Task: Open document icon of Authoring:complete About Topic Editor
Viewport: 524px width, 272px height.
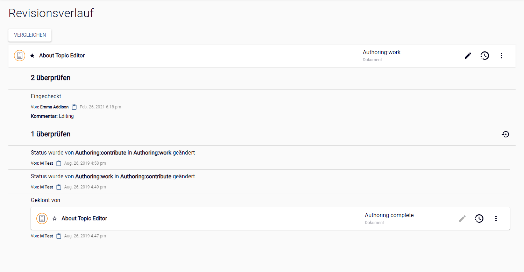Action: (x=42, y=219)
